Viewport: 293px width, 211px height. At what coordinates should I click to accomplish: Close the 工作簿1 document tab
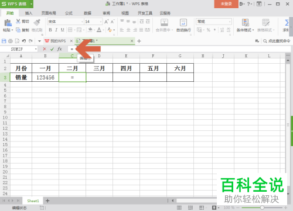(132, 41)
